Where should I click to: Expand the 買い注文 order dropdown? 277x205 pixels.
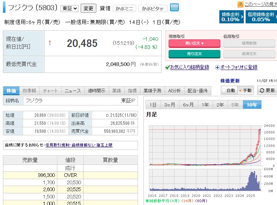click(195, 43)
